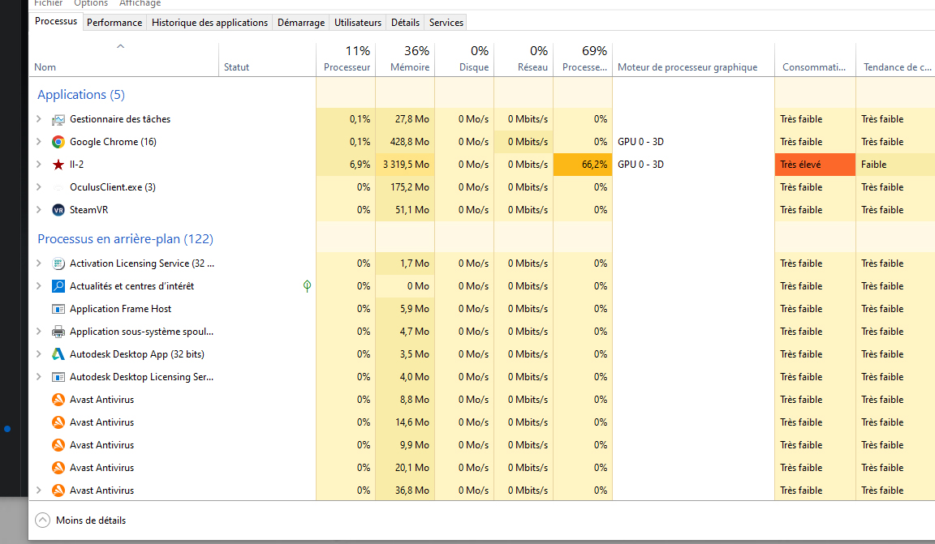Click the Tendance de consommation column header

coord(896,59)
